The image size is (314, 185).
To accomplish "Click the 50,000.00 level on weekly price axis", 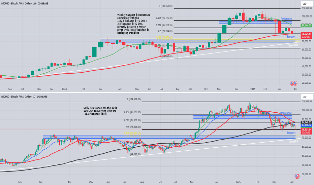I will pos(306,58).
